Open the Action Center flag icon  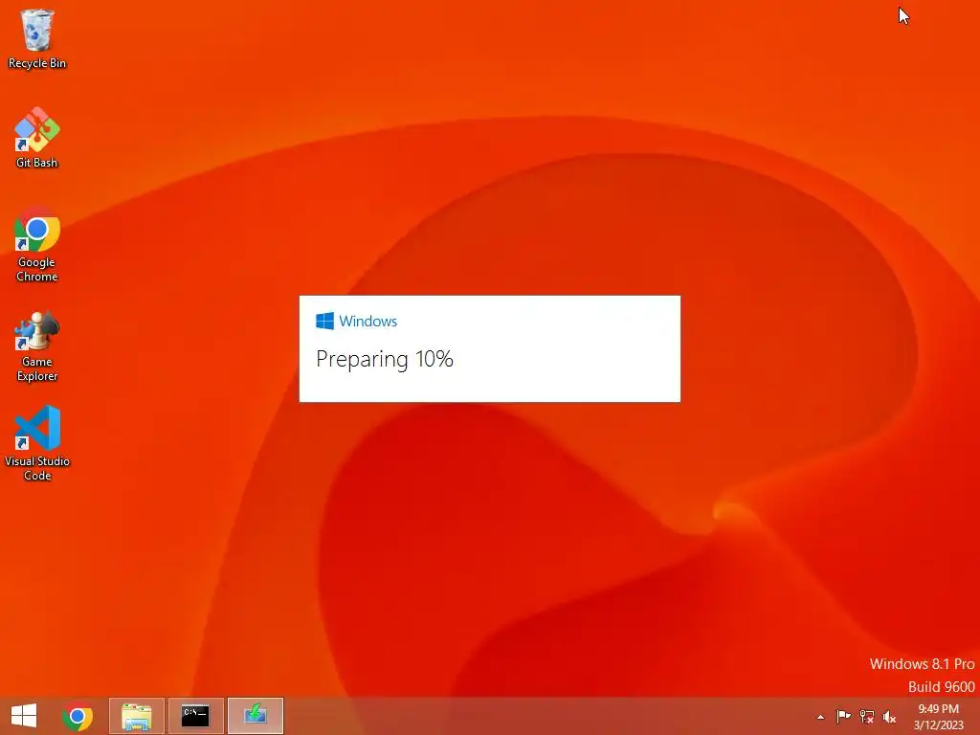coord(843,717)
